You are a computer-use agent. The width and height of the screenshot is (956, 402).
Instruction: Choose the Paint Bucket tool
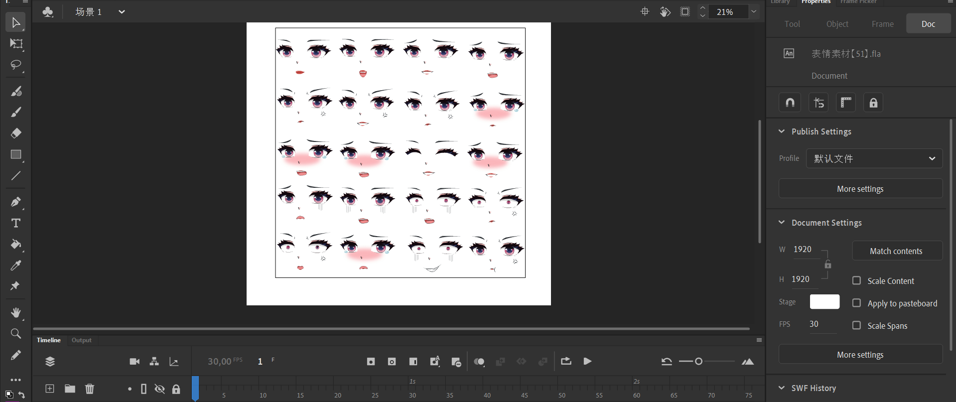[15, 244]
